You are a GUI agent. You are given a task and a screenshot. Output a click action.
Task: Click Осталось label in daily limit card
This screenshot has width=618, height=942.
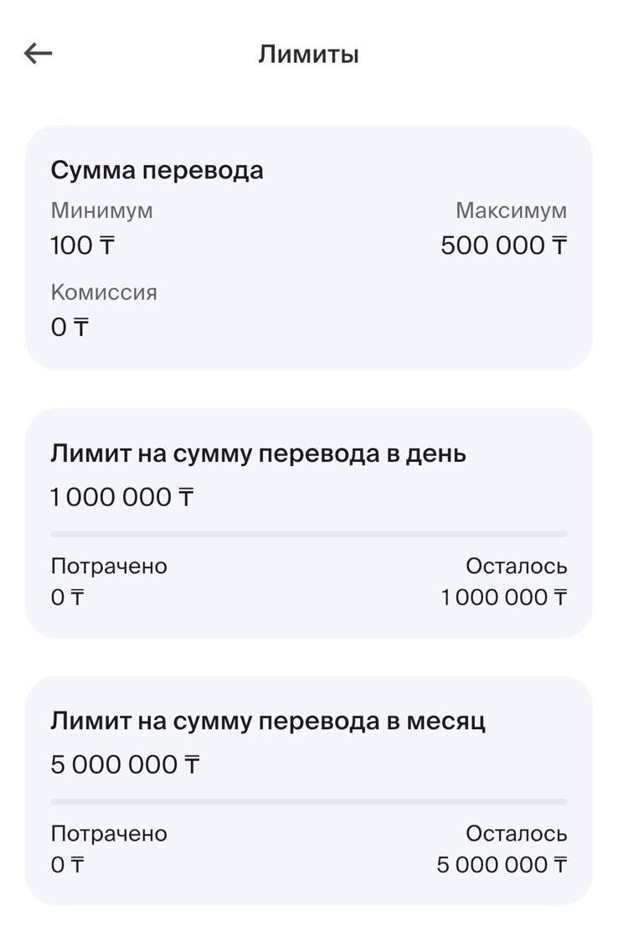(516, 567)
